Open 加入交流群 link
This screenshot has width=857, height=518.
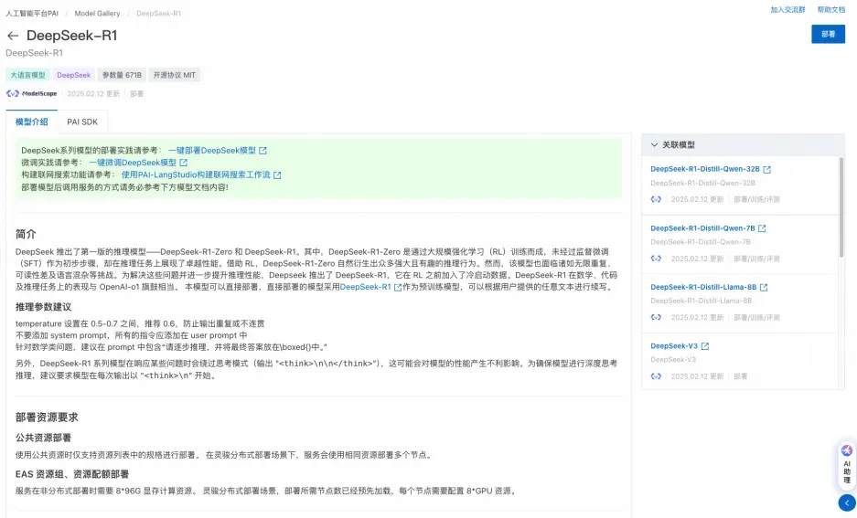click(x=787, y=10)
